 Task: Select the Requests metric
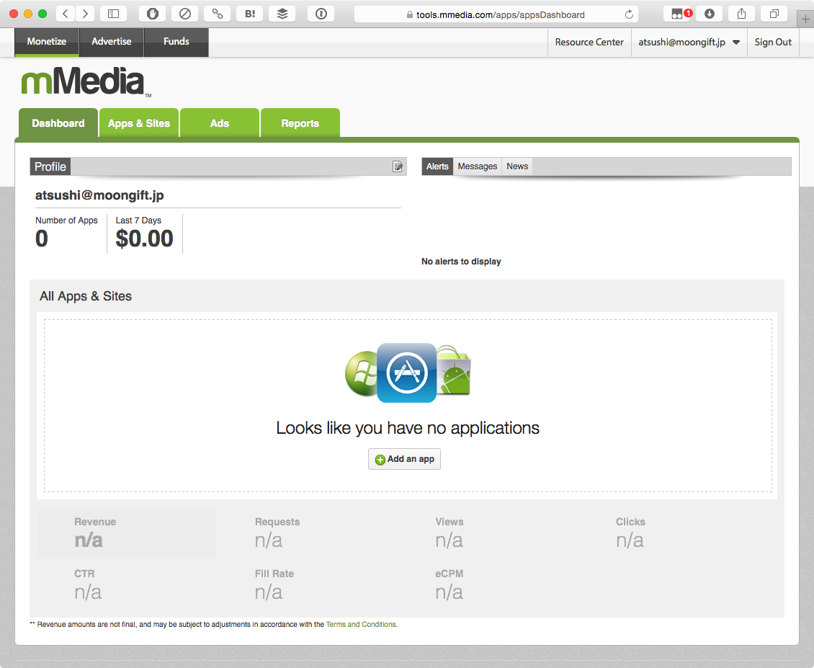[x=277, y=533]
